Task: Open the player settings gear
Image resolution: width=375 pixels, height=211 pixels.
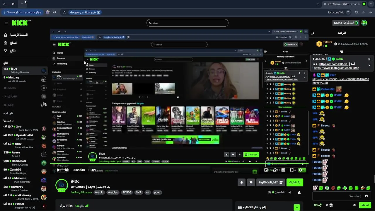Action: click(x=300, y=170)
